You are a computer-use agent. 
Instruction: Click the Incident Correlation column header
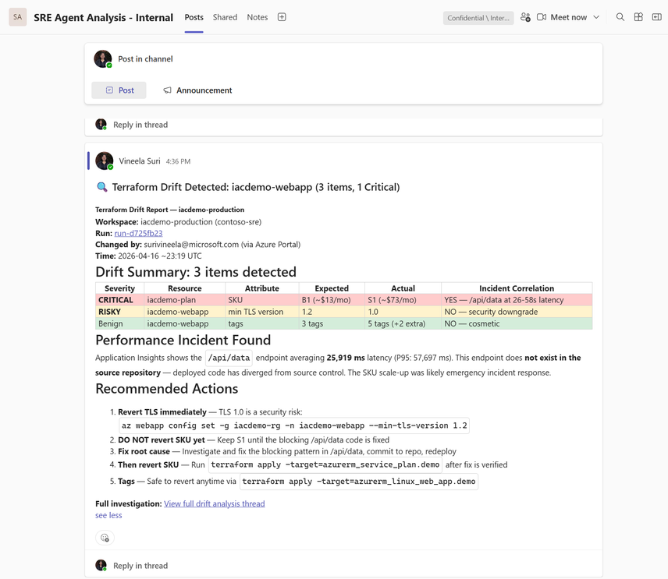pyautogui.click(x=517, y=288)
